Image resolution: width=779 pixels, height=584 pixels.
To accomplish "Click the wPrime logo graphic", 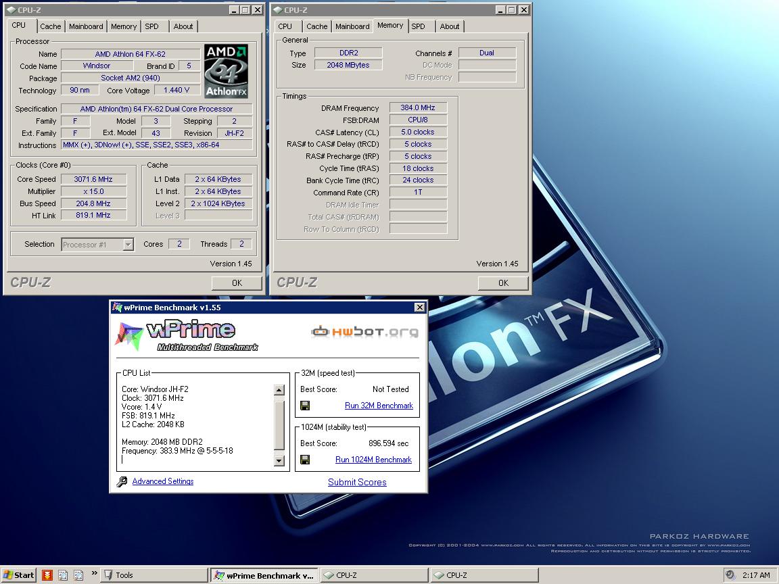I will click(187, 336).
